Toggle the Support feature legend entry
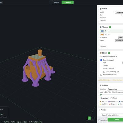The image size is (123, 123). [113, 101]
